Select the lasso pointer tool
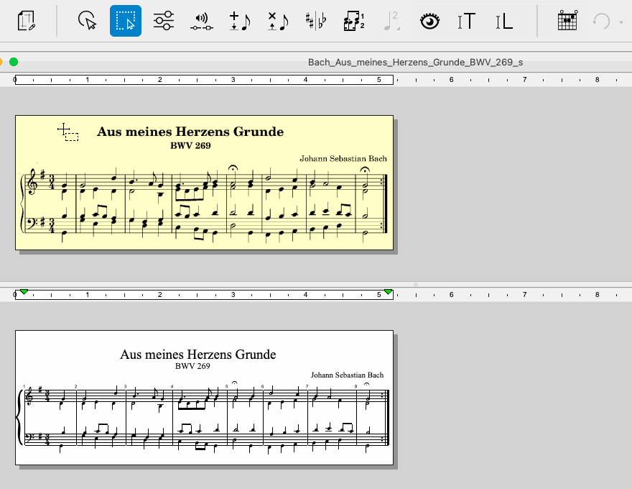The image size is (632, 489). (x=87, y=21)
